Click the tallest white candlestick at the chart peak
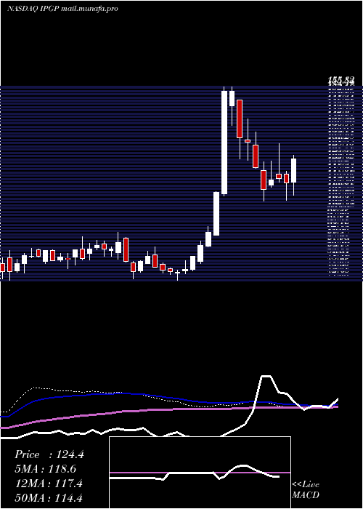363x509 pixels. [224, 143]
